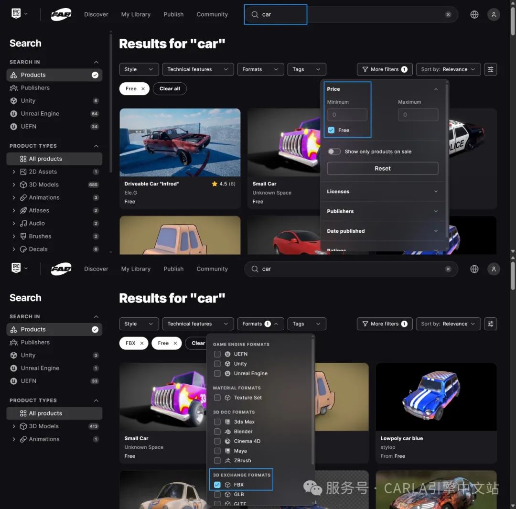Open Technical features dropdown in lower screenshot

click(x=198, y=324)
